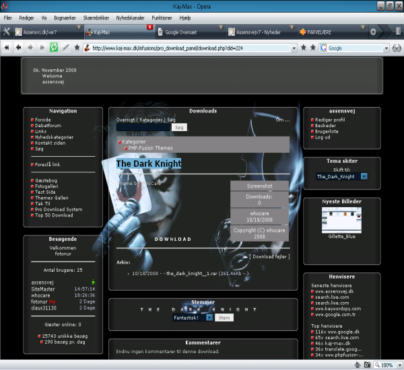The image size is (404, 370).
Task: Click the first star icon right of the address bar
Action: coord(304,47)
